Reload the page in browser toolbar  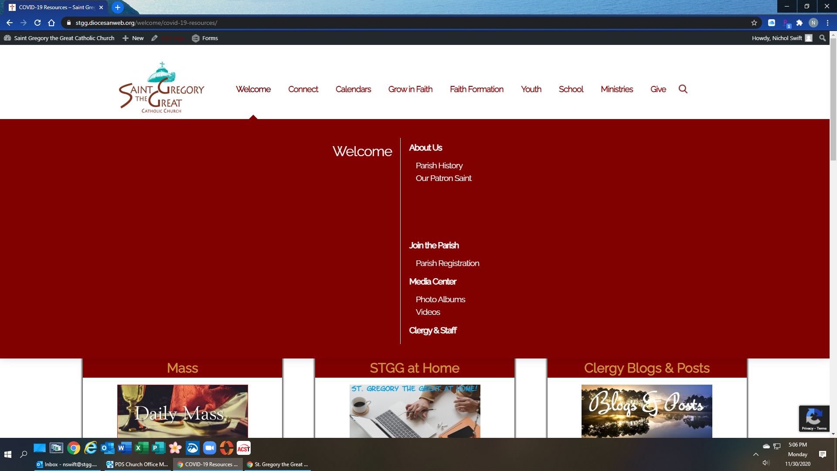(37, 23)
